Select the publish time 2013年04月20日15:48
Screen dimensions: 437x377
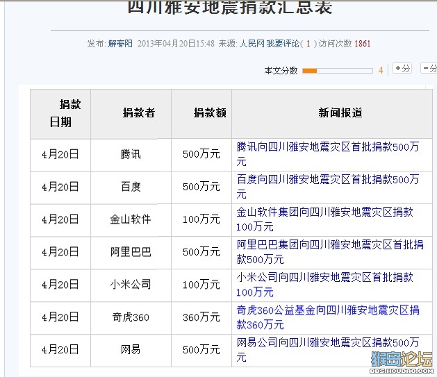coord(176,44)
